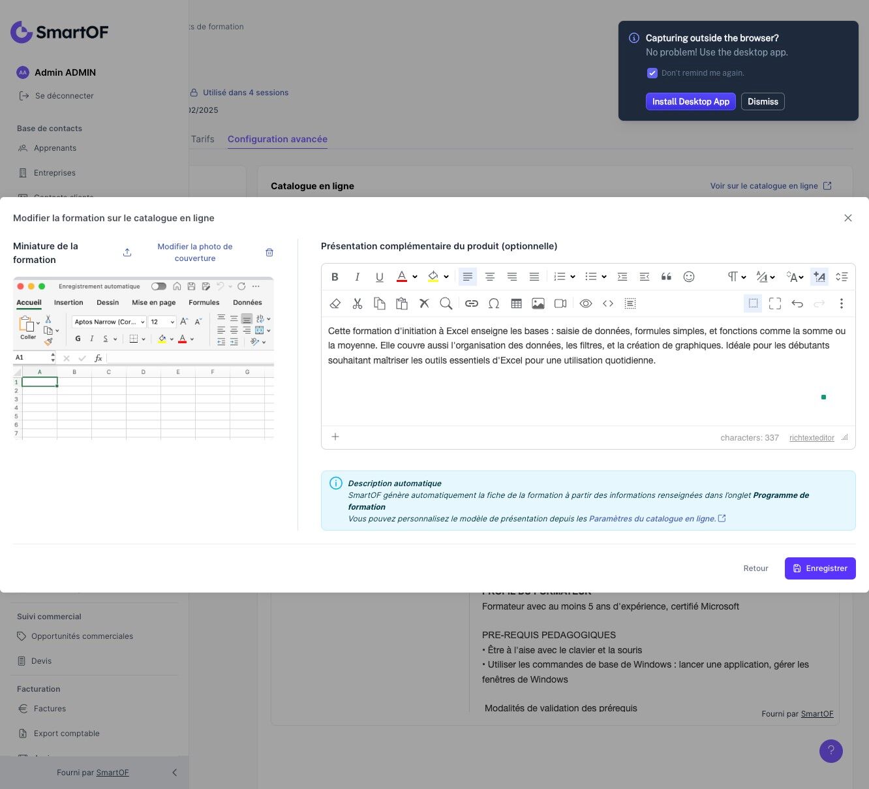Expand the ordered list style dropdown
The image size is (869, 789).
pyautogui.click(x=573, y=277)
